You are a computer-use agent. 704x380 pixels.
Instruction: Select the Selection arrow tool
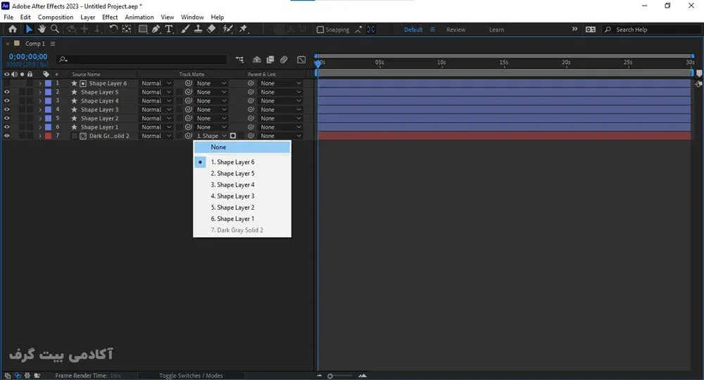(29, 29)
